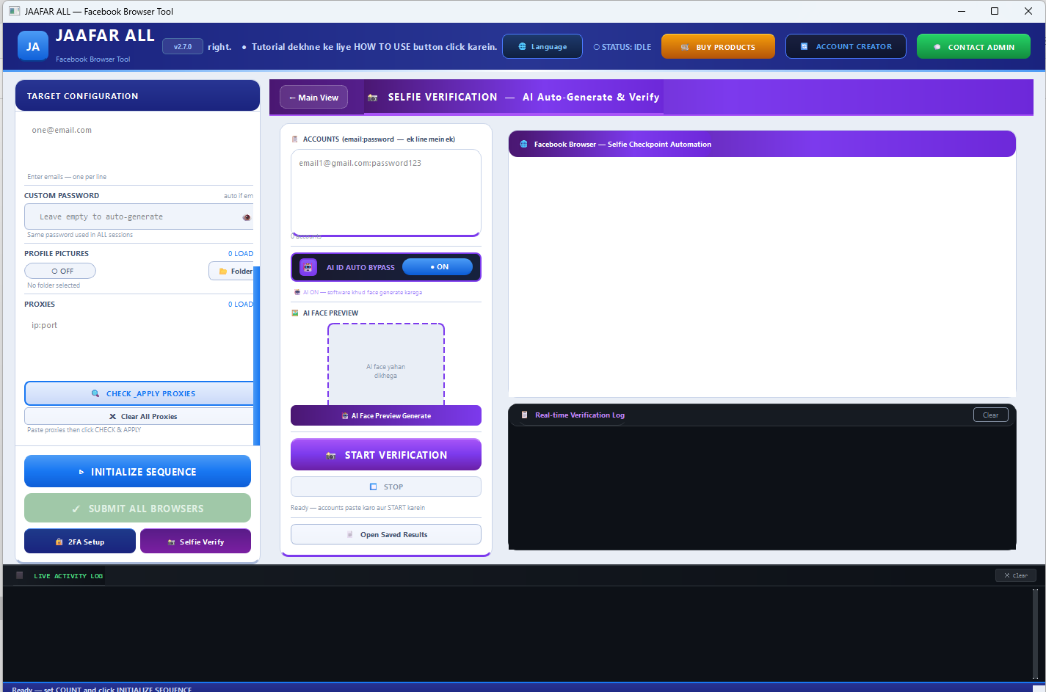Click the picture icon beside AI FACE PREVIEW
The width and height of the screenshot is (1046, 692).
295,313
